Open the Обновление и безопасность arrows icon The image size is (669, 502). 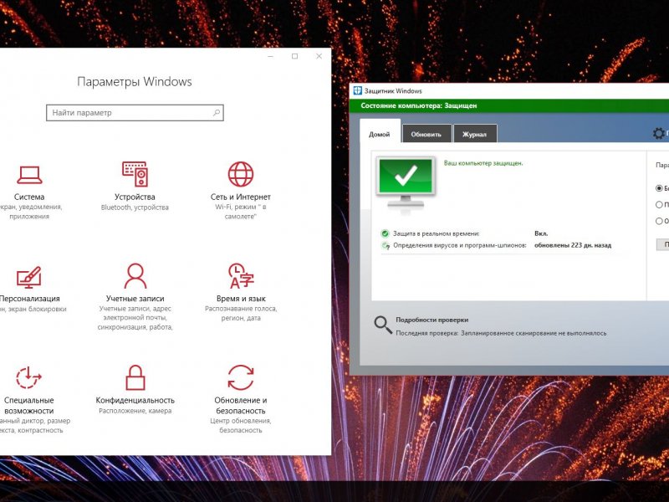[241, 377]
